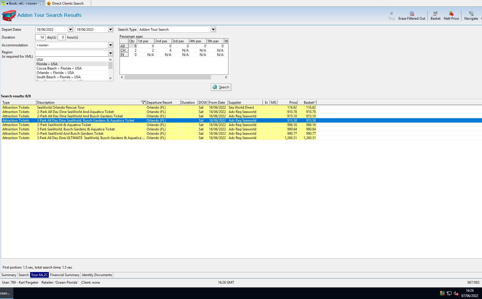This screenshot has height=299, width=482.
Task: Open the Financial Summary tab
Action: [65, 275]
